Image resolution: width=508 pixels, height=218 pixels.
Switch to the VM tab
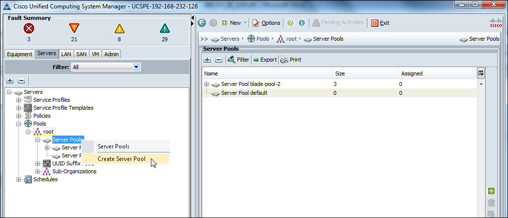click(x=95, y=54)
